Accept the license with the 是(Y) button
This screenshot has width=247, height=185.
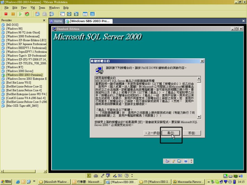coord(171,133)
